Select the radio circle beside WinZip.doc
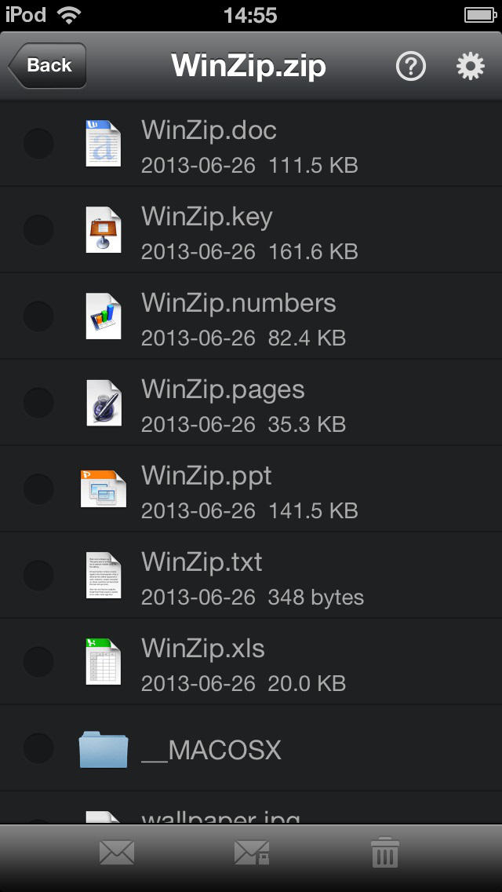Image resolution: width=502 pixels, height=892 pixels. tap(38, 144)
